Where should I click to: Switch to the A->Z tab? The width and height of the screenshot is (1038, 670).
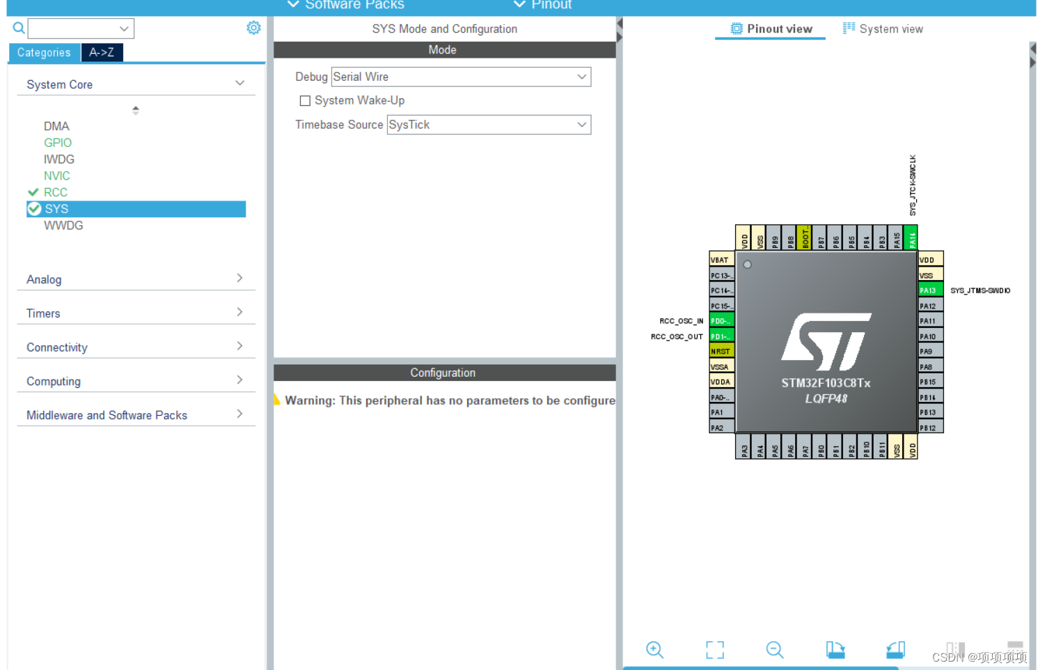[x=102, y=52]
